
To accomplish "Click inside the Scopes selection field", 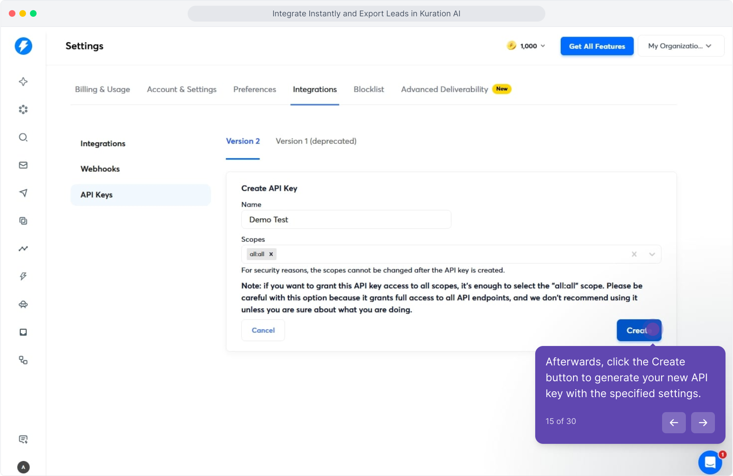I will click(451, 254).
